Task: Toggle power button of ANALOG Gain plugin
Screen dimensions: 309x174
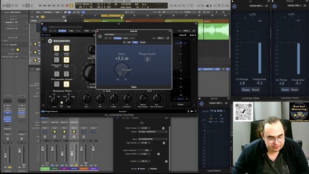Action: click(x=100, y=36)
